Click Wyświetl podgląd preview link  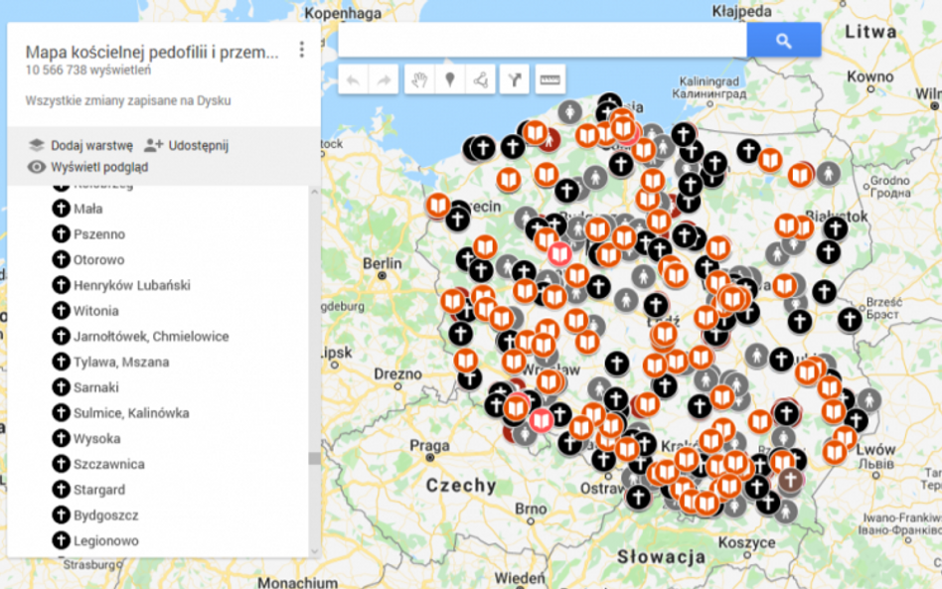click(x=99, y=167)
